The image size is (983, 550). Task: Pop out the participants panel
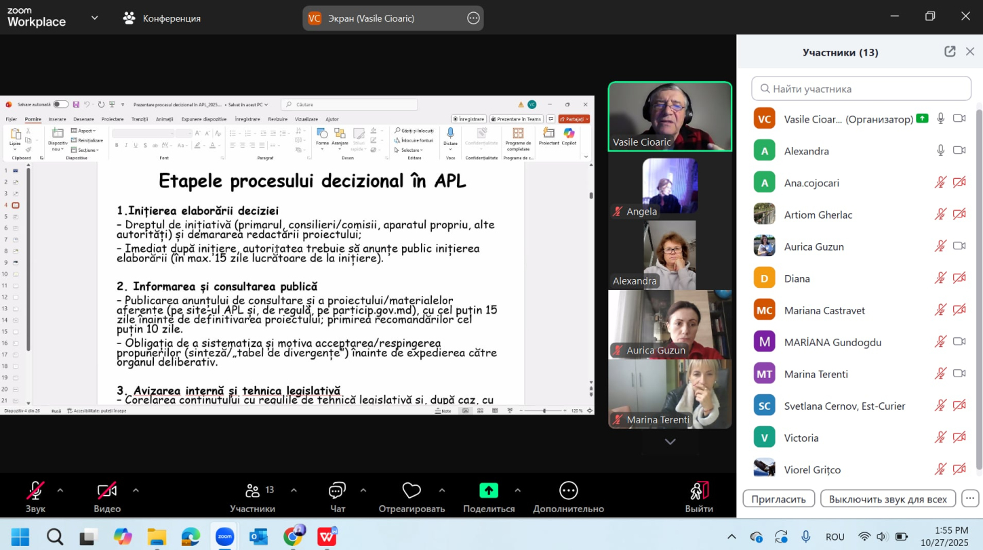pyautogui.click(x=950, y=51)
